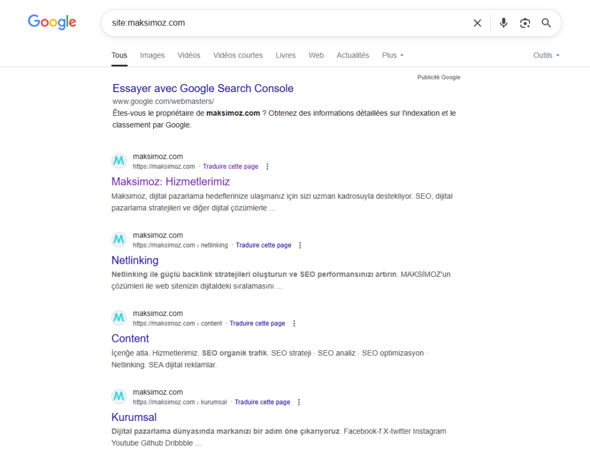Click the https://maksimoz.com URL of first result
This screenshot has width=590, height=452.
(164, 166)
